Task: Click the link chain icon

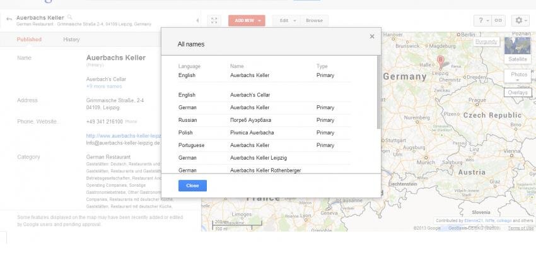Action: point(498,21)
